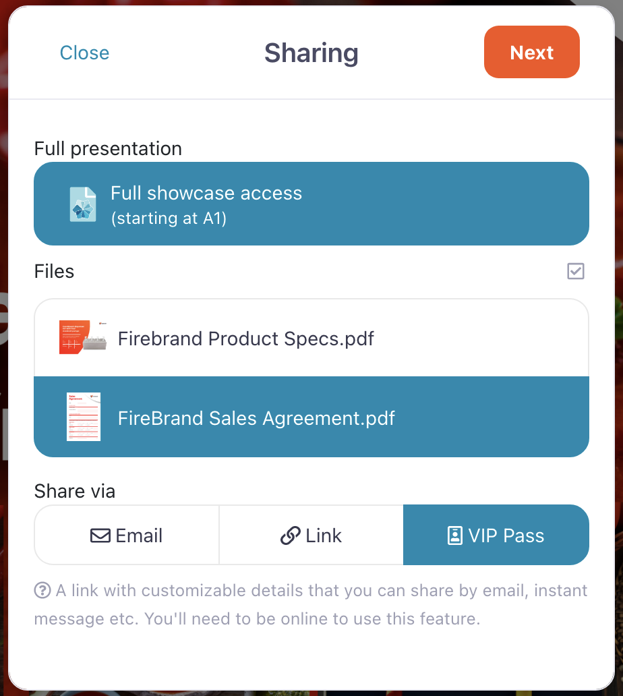Select the Firebrand Product Specs.pdf file name
Screen dimensions: 623x696
pos(245,338)
